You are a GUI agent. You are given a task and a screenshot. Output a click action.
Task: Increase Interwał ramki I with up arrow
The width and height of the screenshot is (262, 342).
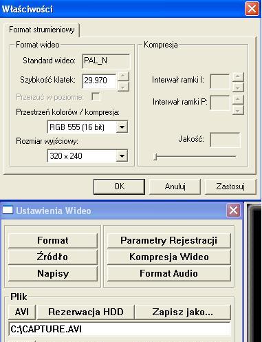(238, 77)
